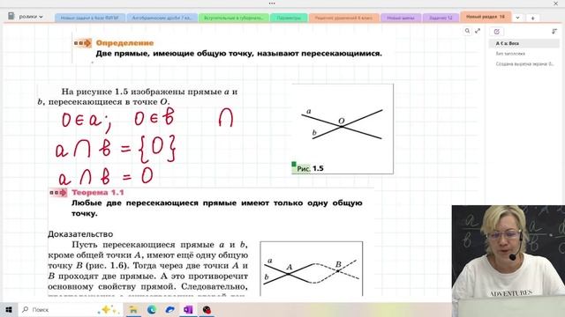Add a new page with the page icon
Image resolution: width=565 pixels, height=317 pixels.
tap(496, 32)
